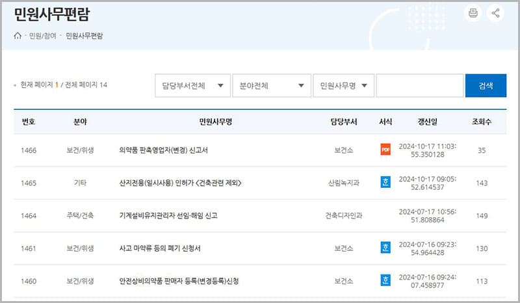Expand the 담당부서전체 dropdown
Viewport: 520px width, 303px height.
coord(192,85)
